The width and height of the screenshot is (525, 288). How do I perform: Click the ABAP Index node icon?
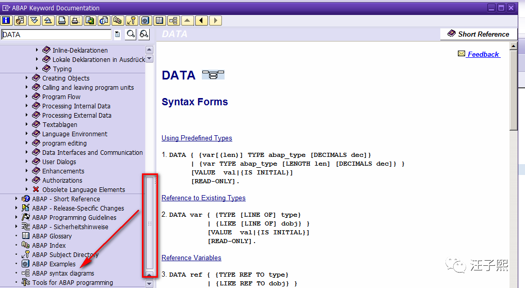(x=26, y=245)
